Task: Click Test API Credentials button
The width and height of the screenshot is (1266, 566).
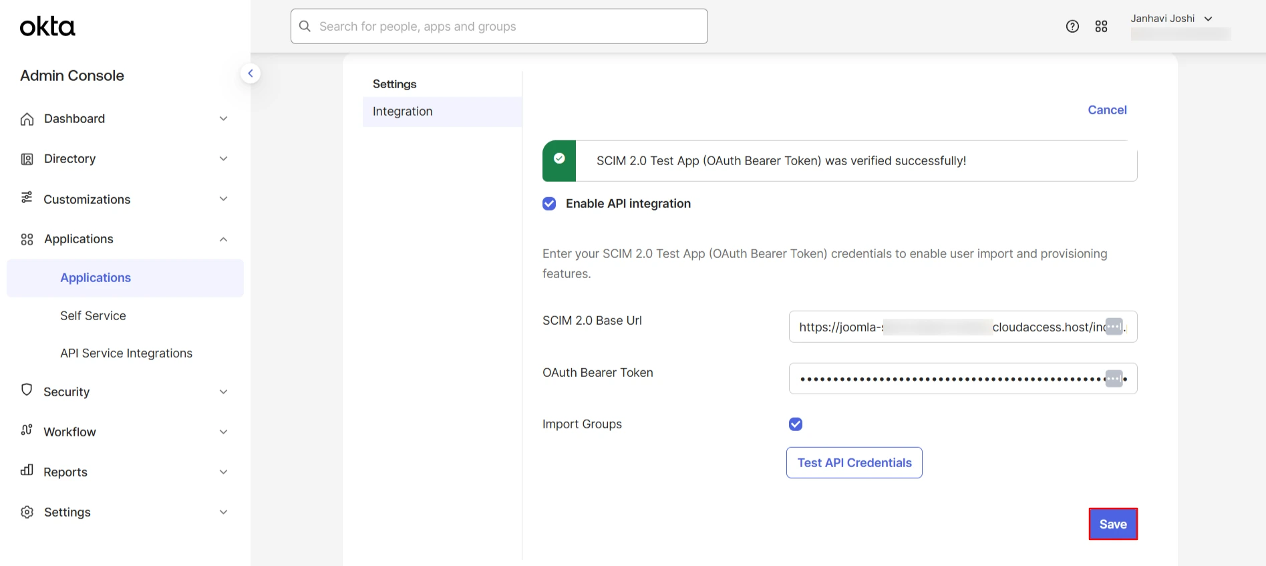Action: (854, 462)
